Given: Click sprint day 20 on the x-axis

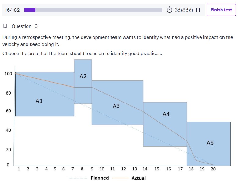Looking at the screenshot, I should [x=213, y=169].
